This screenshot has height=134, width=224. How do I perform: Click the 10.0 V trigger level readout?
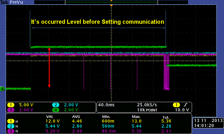[x=182, y=110]
